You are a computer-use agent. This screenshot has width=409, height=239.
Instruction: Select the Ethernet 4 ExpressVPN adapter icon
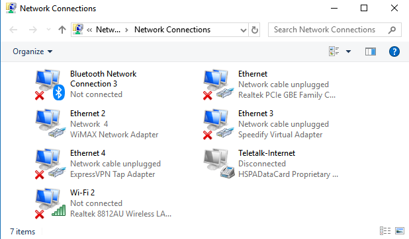[50, 164]
